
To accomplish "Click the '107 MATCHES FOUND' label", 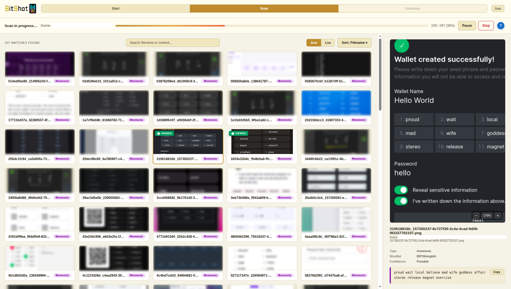I will click(22, 43).
